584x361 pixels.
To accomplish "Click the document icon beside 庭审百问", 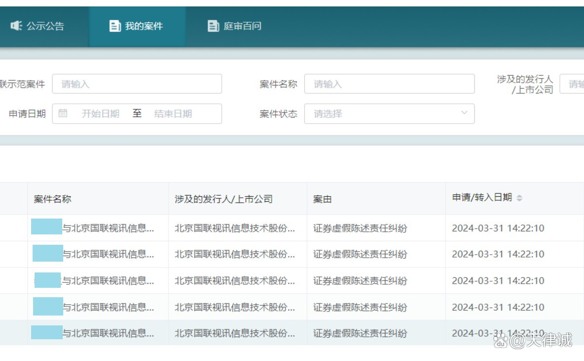I will point(213,26).
